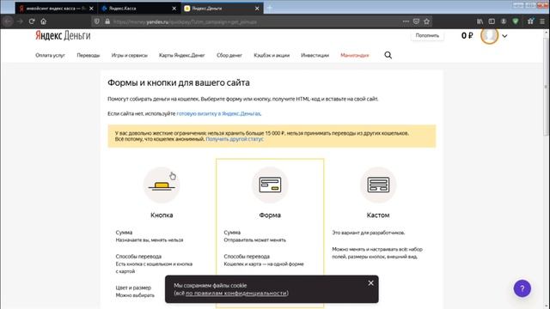Click the 0 ₽ balance amount
Image resolution: width=550 pixels, height=309 pixels.
point(467,35)
